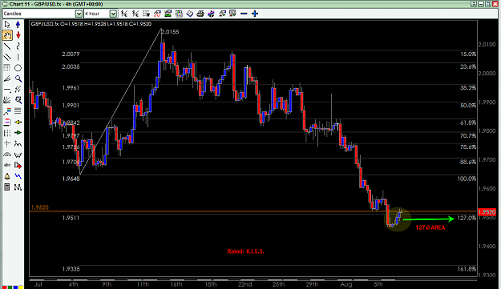Image resolution: width=501 pixels, height=289 pixels.
Task: Select the blue magnifier zoom tool
Action: [18, 78]
